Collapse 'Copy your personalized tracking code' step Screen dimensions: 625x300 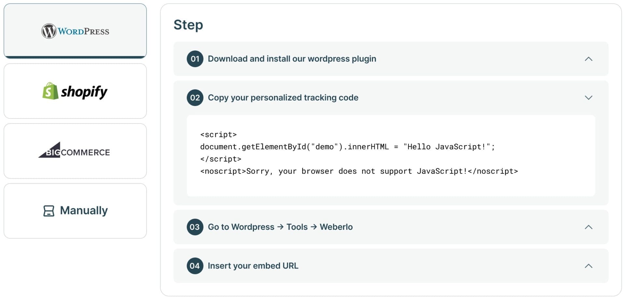588,98
